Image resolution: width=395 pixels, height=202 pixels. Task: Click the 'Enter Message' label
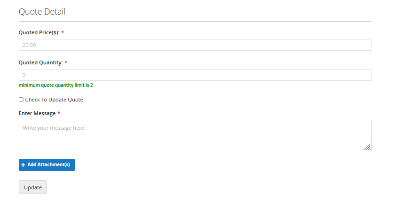[37, 113]
